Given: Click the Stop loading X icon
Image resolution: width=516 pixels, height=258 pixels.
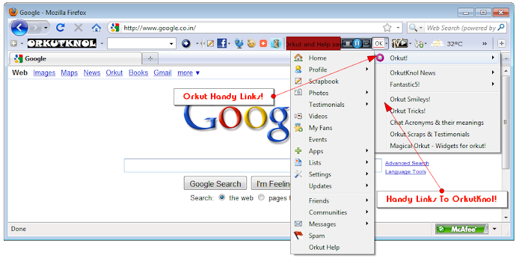Looking at the screenshot, I should point(78,28).
